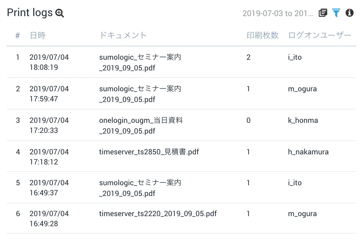
Task: Click user m_ogura in row 2
Action: coord(302,89)
